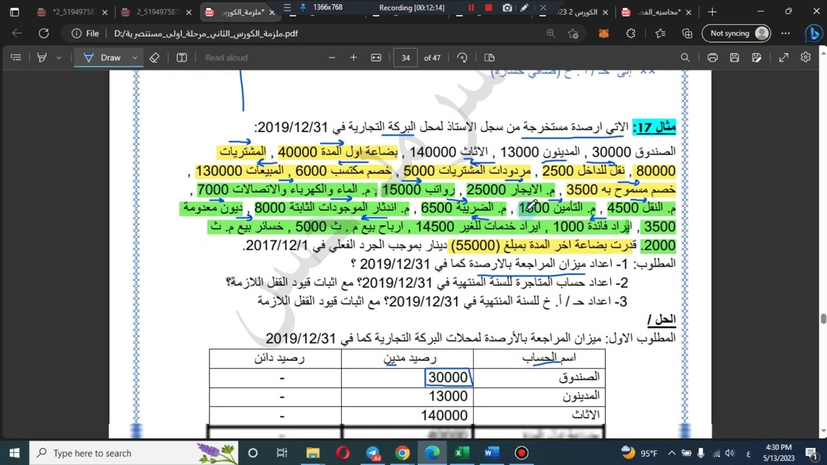Click the Print icon

[713, 57]
